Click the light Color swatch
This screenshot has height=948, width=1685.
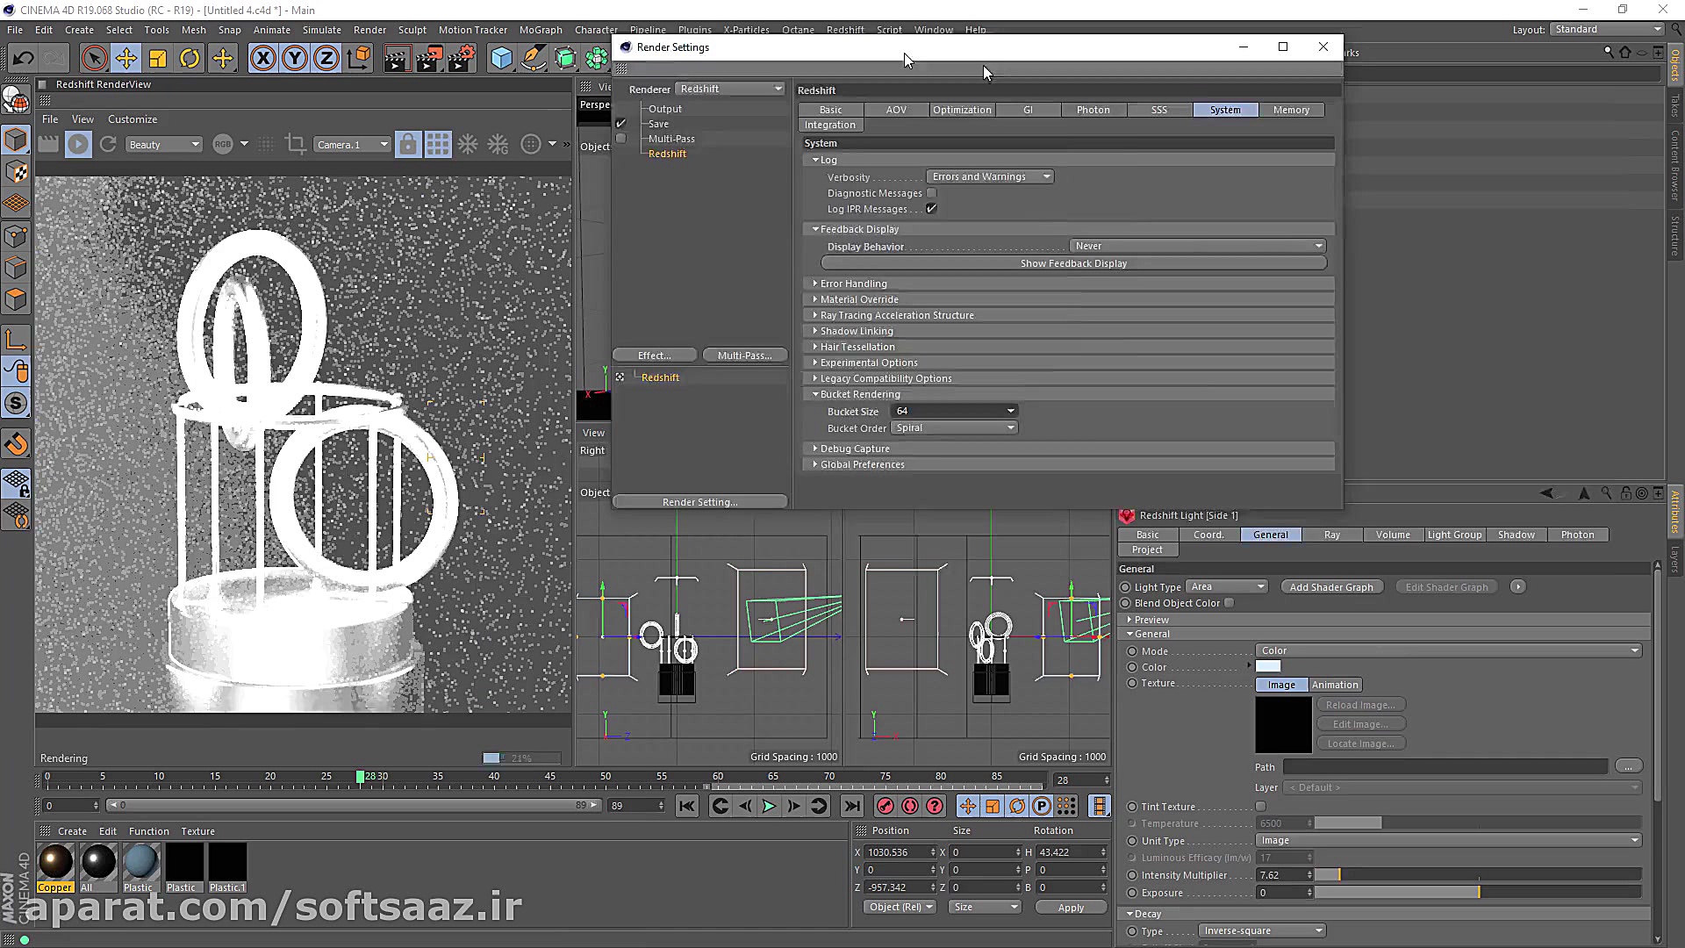(x=1268, y=667)
